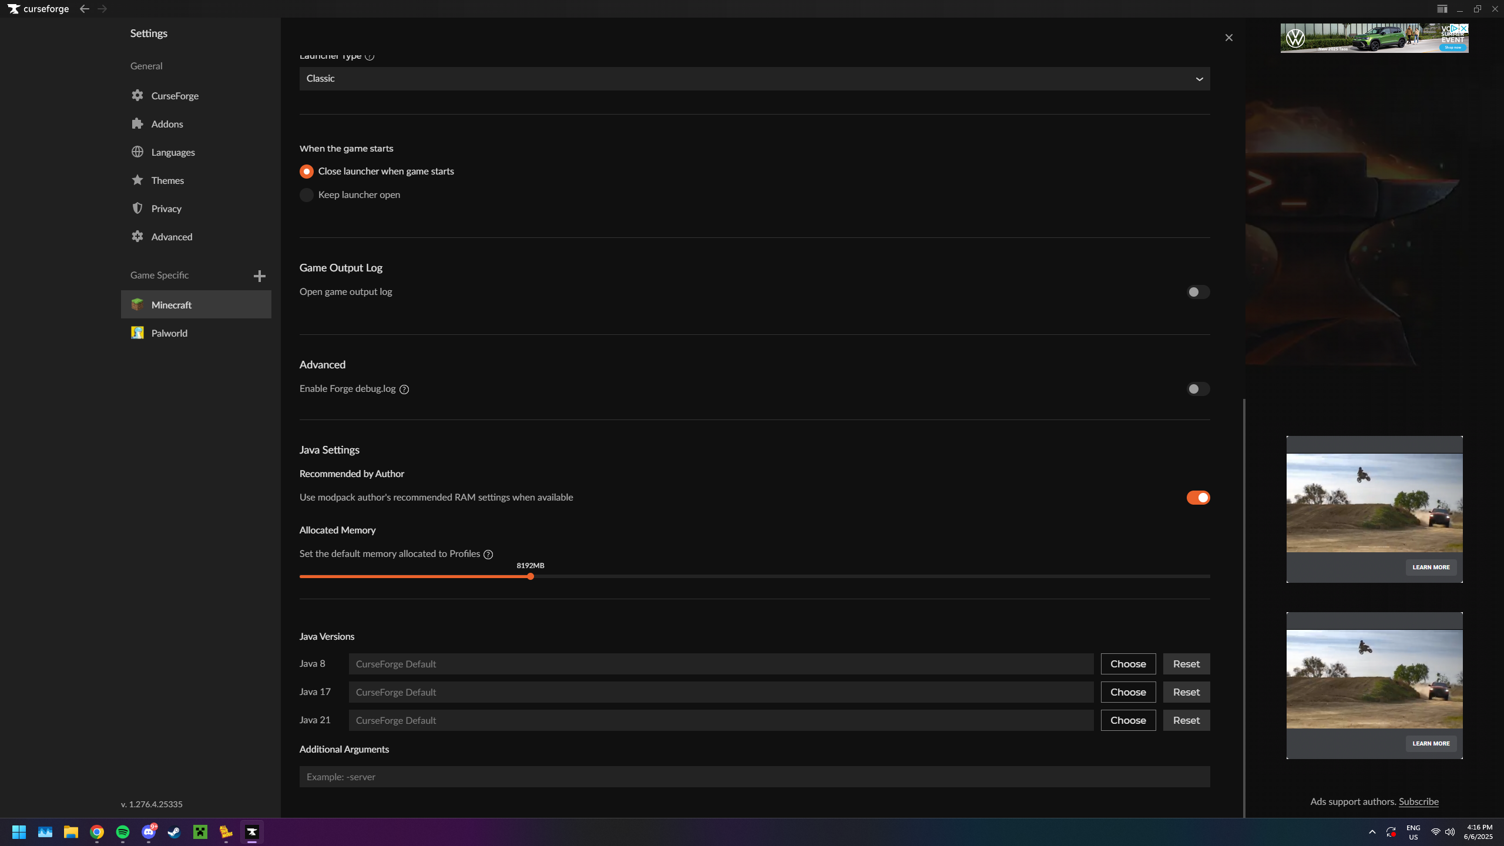Click the Forge debug.log help icon
Screen dimensions: 1504x846
tap(404, 390)
